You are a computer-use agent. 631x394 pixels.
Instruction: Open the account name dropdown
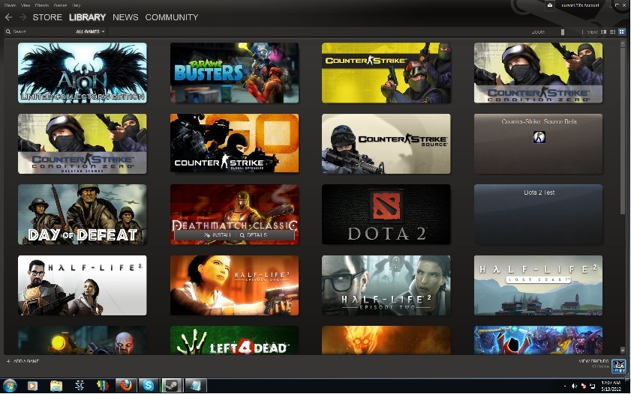[x=580, y=5]
